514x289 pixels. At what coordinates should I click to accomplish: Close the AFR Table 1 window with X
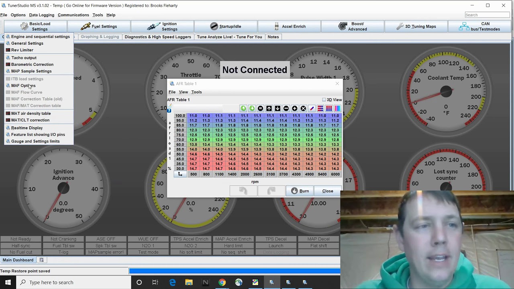click(337, 83)
